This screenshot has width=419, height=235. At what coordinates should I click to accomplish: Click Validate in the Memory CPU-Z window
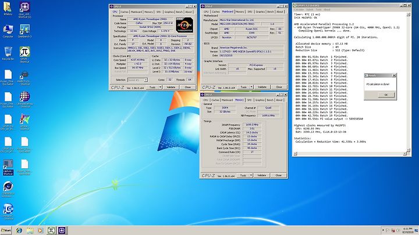pyautogui.click(x=262, y=175)
